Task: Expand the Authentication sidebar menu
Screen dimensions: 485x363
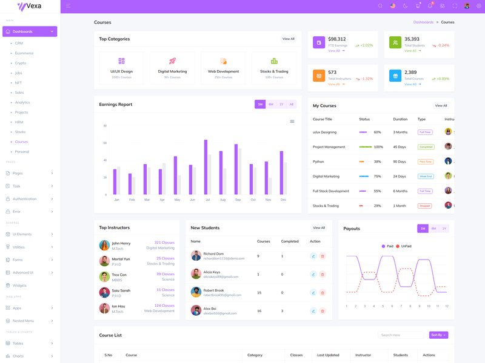Action: point(30,199)
